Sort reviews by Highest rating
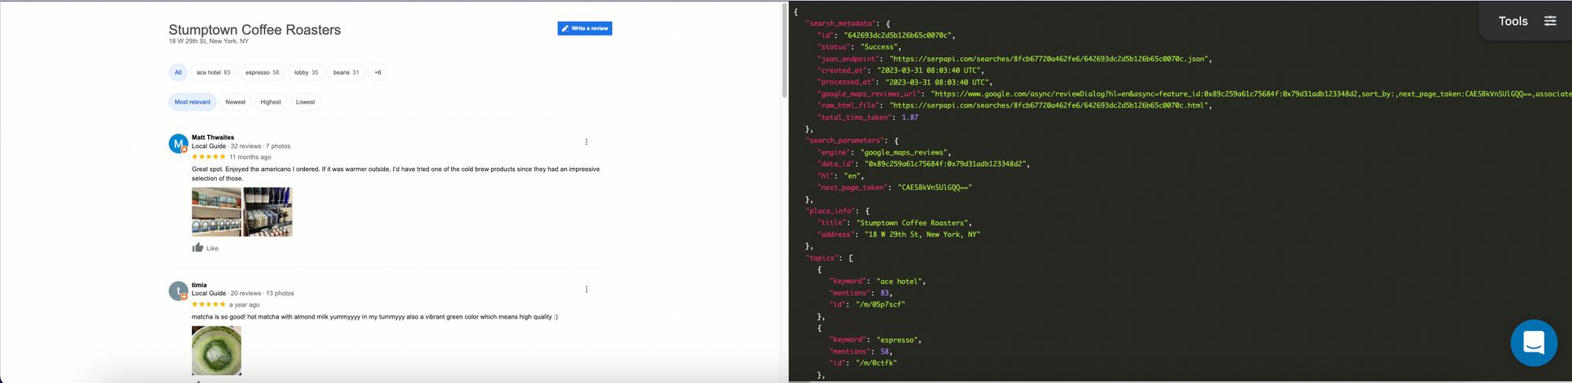The height and width of the screenshot is (383, 1572). point(270,102)
